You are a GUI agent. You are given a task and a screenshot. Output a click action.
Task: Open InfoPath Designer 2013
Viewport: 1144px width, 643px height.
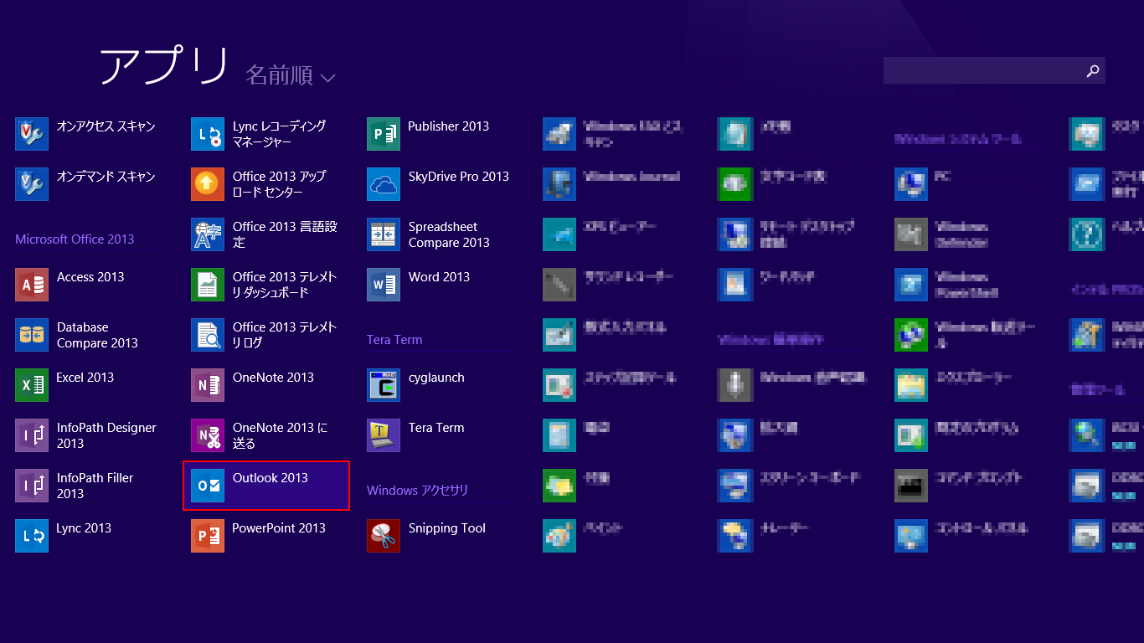92,435
